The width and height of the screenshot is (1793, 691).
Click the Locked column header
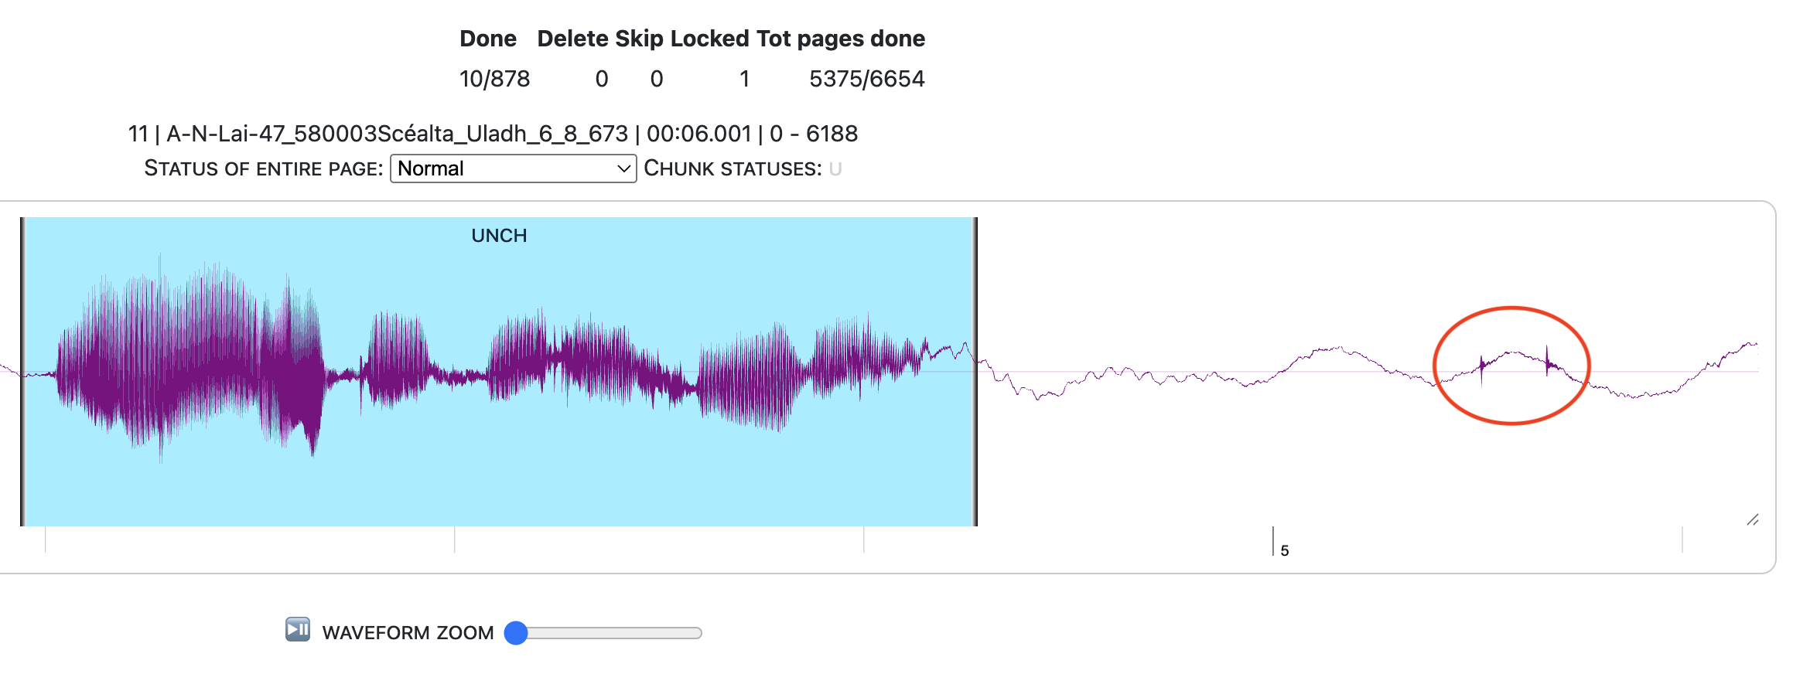pyautogui.click(x=709, y=39)
